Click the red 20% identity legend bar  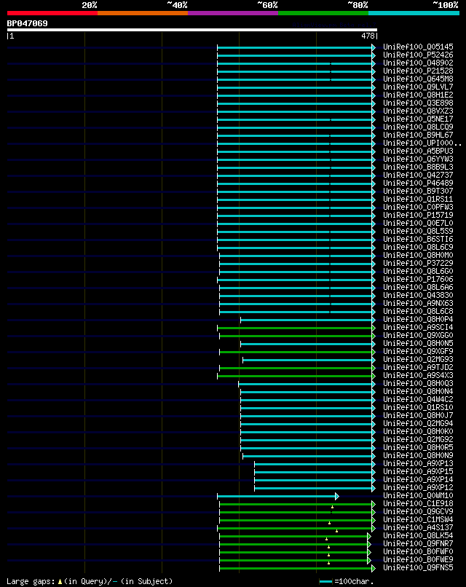(52, 13)
